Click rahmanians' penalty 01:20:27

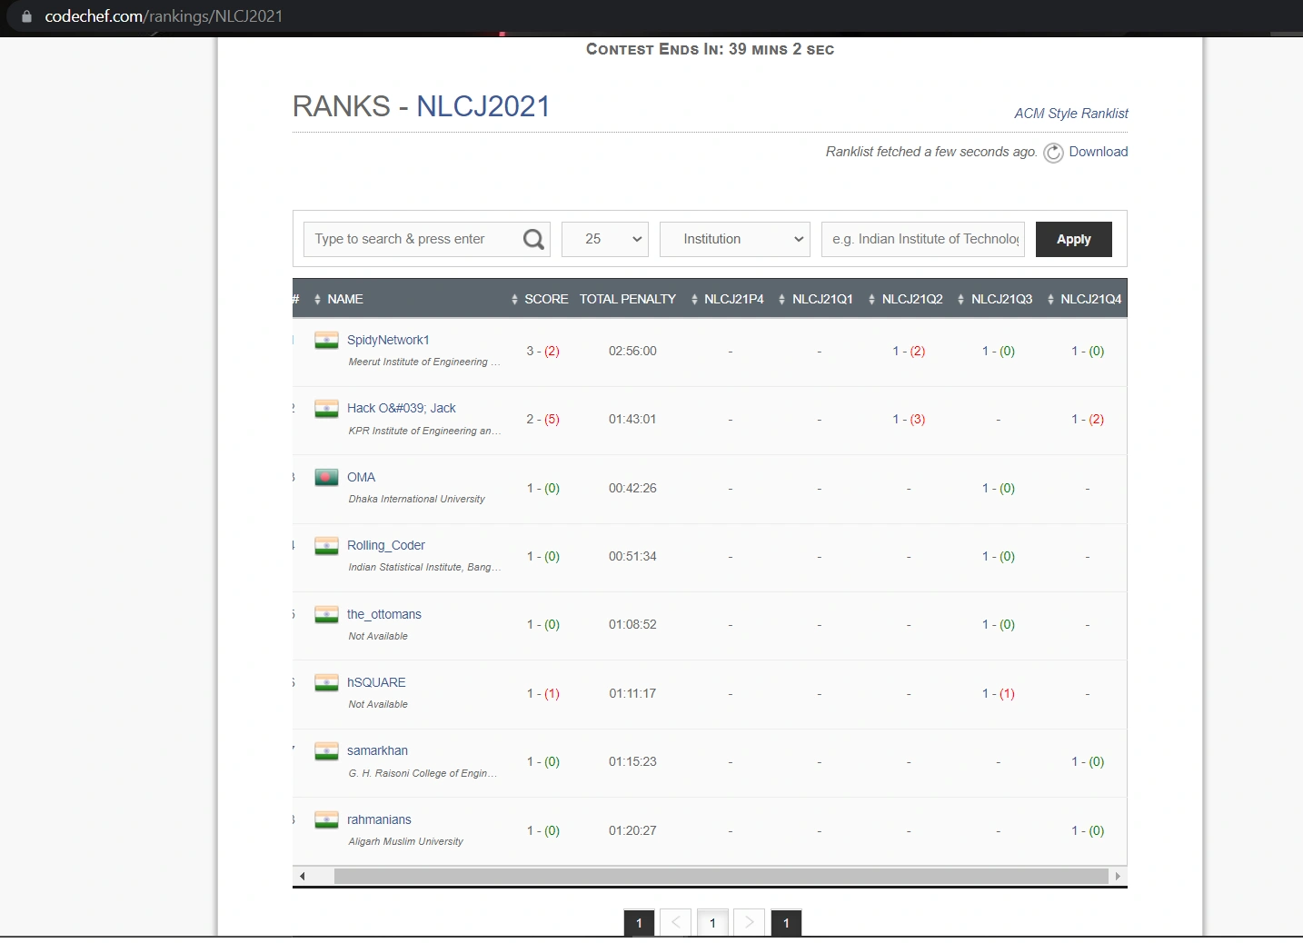[x=632, y=830]
